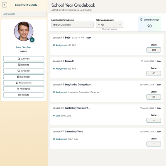Click the calendar icon for Lesson #3 Bede
The width and height of the screenshot is (166, 166).
tap(73, 38)
